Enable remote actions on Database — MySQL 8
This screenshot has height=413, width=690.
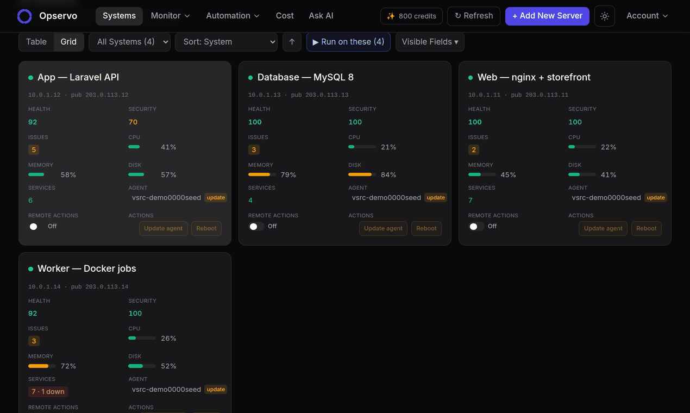coord(256,226)
